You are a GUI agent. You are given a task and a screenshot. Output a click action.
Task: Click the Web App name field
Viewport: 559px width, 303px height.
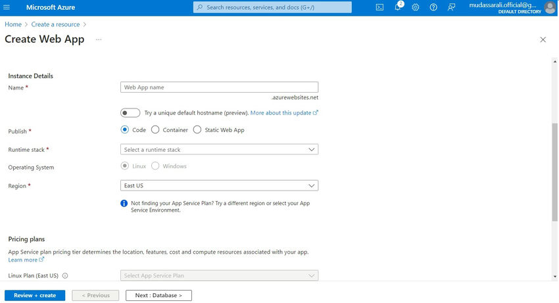(220, 87)
